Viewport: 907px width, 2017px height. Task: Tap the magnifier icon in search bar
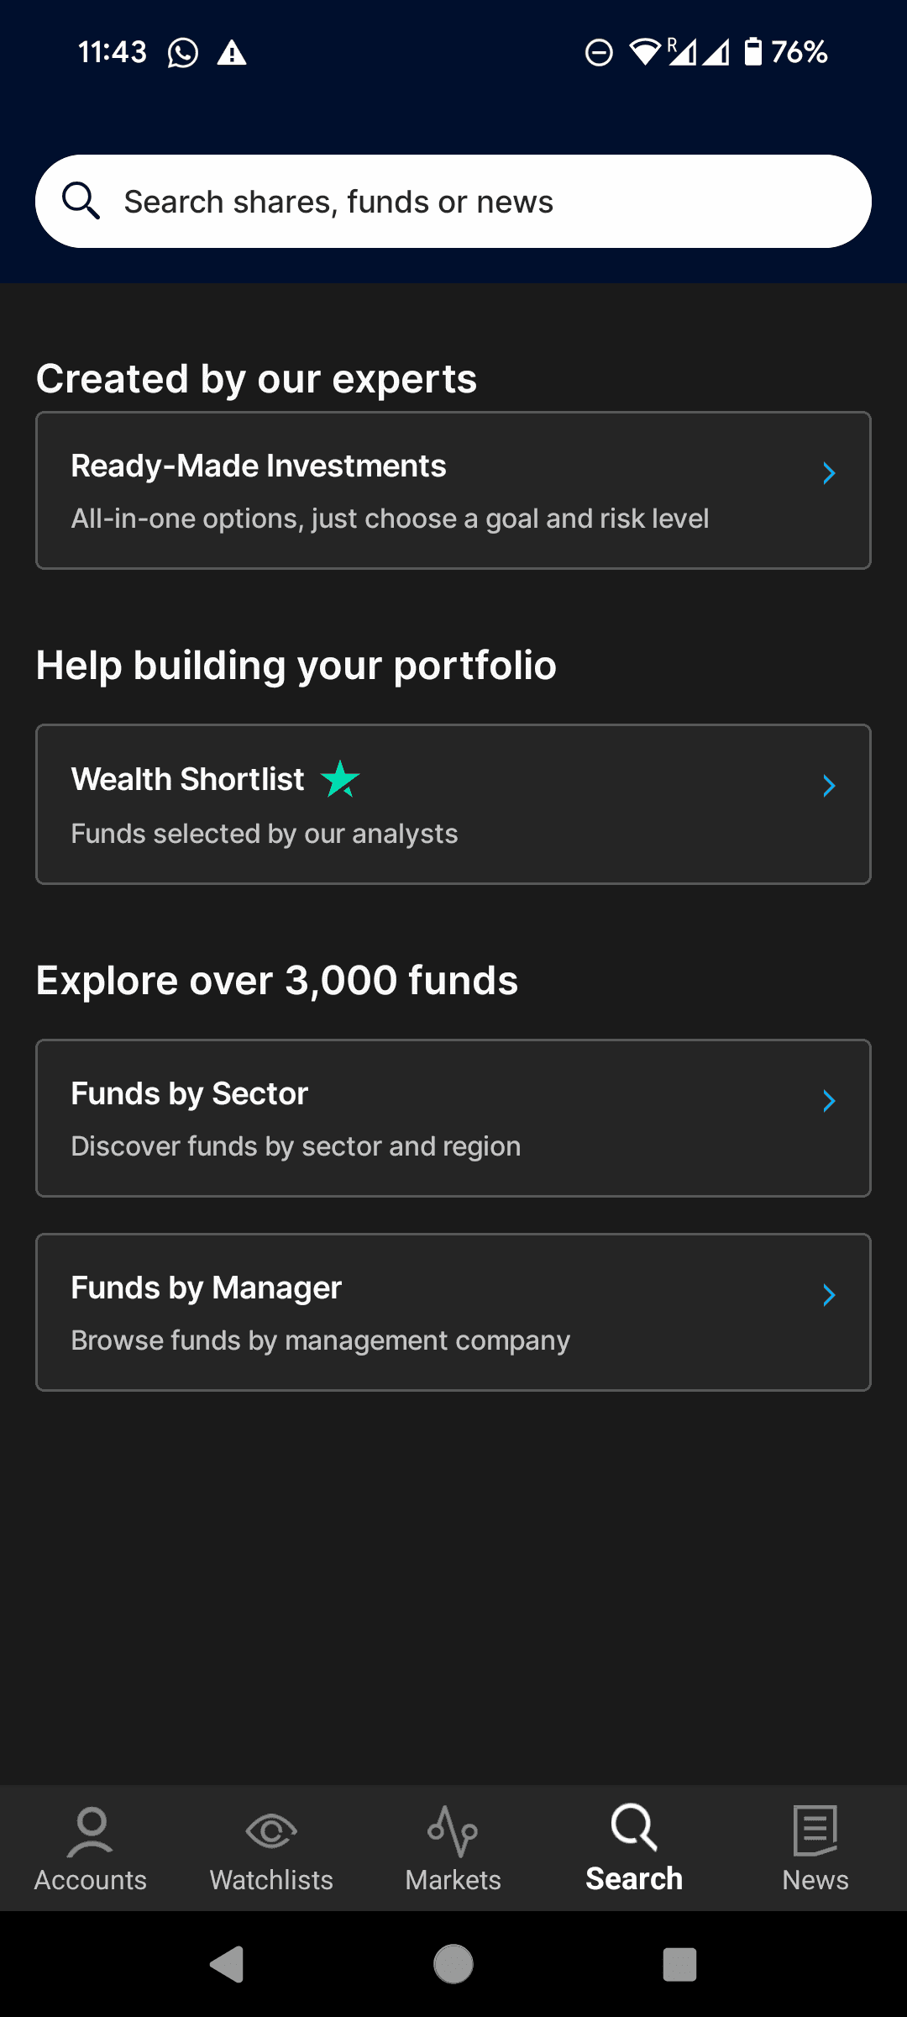click(81, 201)
